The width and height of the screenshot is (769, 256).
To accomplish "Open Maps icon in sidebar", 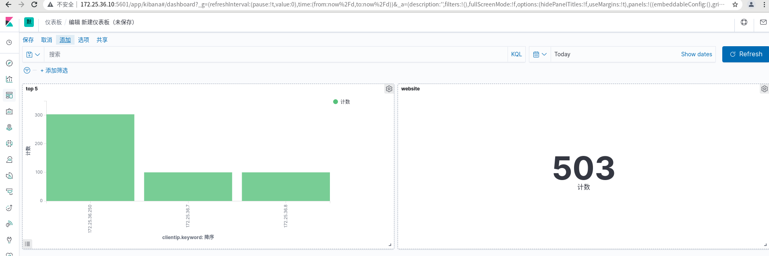I will tap(9, 127).
